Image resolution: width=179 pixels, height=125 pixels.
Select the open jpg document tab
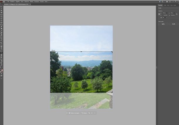point(16,4)
